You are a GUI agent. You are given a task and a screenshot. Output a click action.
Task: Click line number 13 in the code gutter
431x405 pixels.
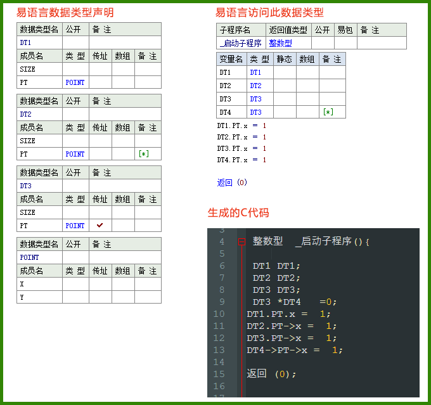[219, 350]
